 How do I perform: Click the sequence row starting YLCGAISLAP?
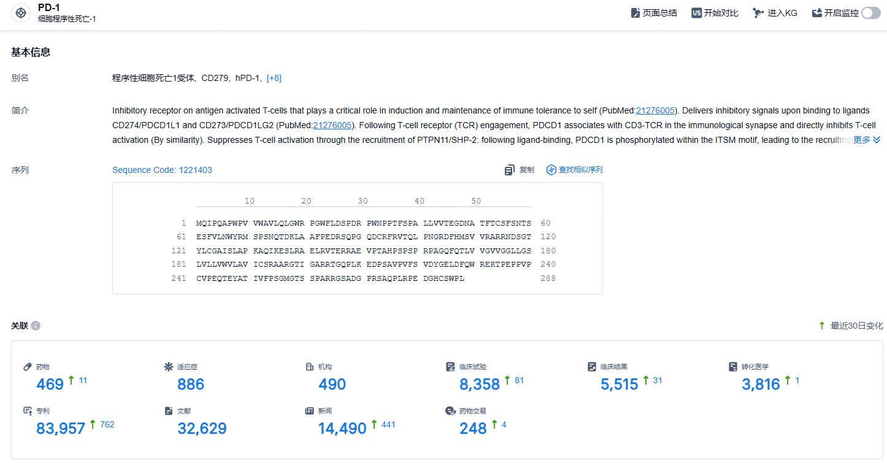[364, 251]
